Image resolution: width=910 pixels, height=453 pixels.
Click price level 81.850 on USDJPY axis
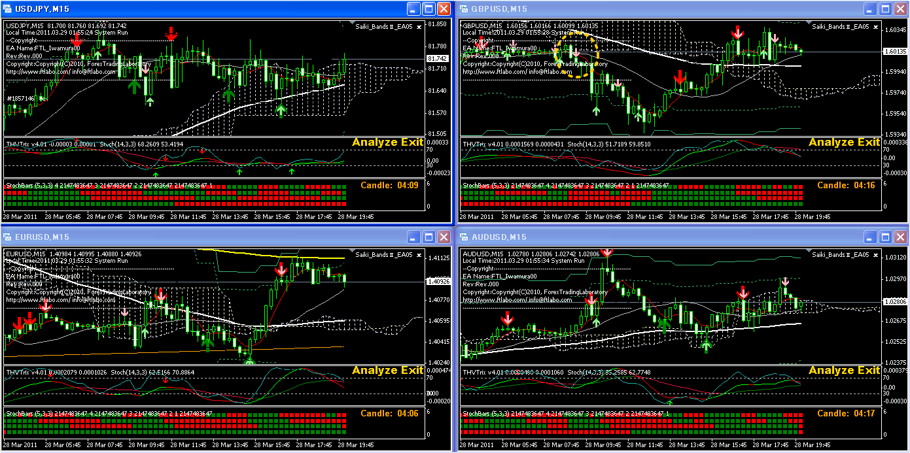click(x=437, y=24)
